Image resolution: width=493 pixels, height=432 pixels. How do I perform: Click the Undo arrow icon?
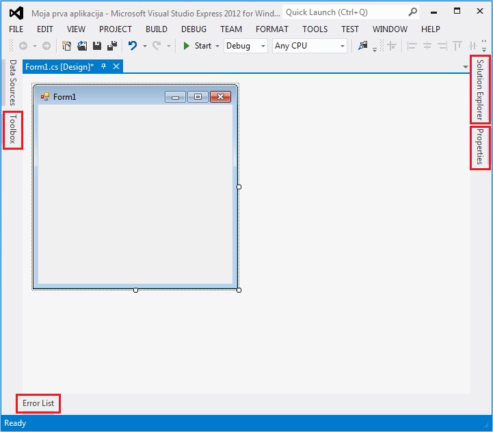click(x=133, y=46)
